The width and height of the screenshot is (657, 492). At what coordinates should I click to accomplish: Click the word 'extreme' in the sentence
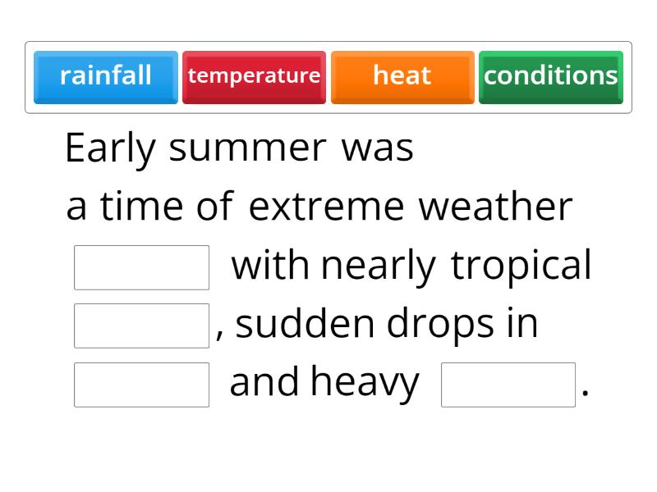point(326,207)
